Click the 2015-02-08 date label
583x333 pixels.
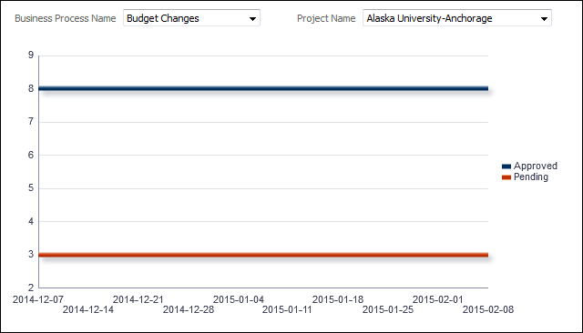pos(488,309)
